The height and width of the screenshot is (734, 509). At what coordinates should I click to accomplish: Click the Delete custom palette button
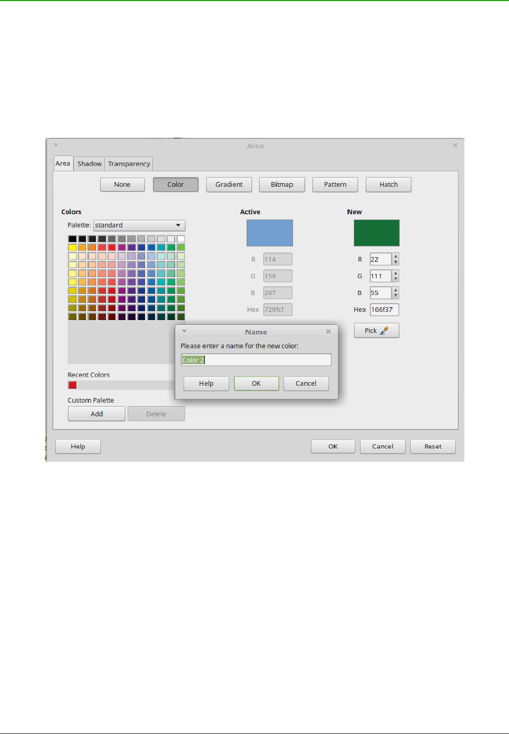(156, 414)
